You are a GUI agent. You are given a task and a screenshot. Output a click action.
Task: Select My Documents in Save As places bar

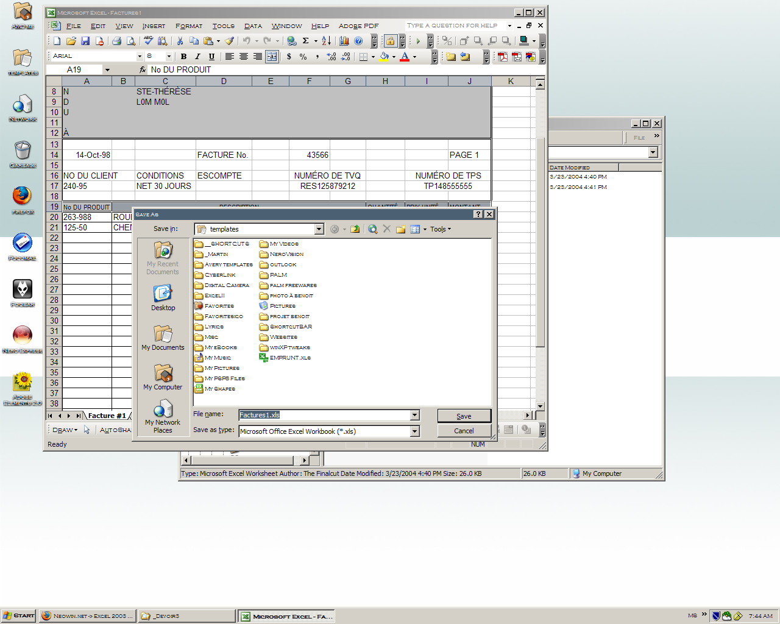tap(163, 338)
